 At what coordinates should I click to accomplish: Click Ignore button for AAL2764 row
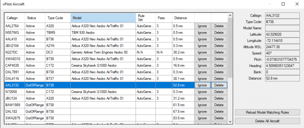click(202, 26)
